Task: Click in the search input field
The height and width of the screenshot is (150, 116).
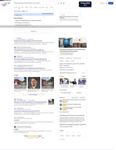Action: pyautogui.click(x=35, y=3)
